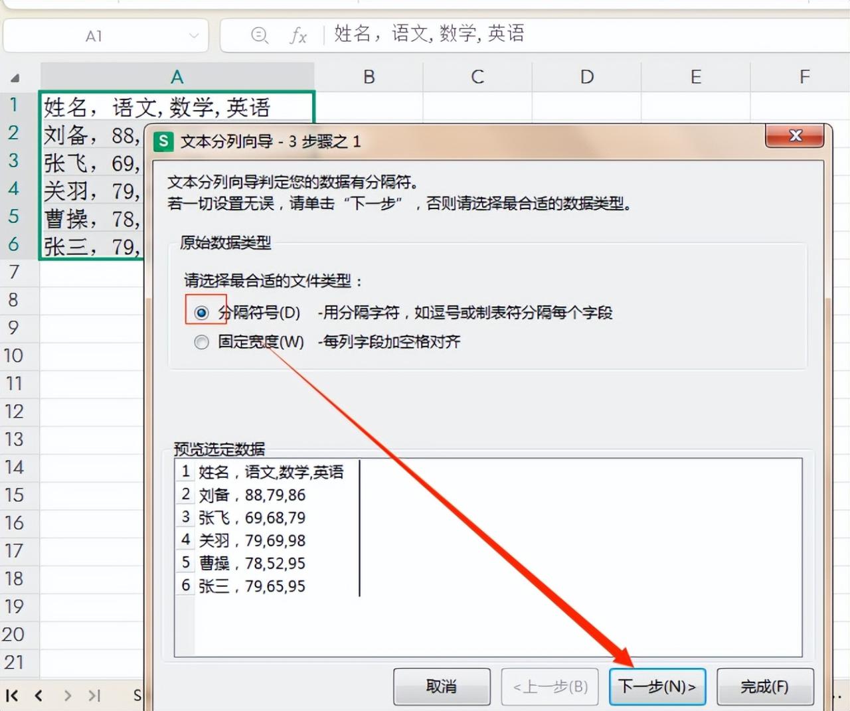This screenshot has height=711, width=850.
Task: Click cell A6 starting with 张三
Action: [x=92, y=246]
